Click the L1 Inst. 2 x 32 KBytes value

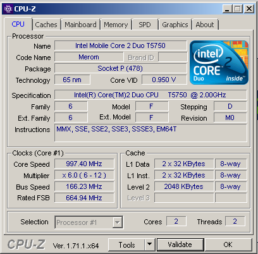[184, 175]
